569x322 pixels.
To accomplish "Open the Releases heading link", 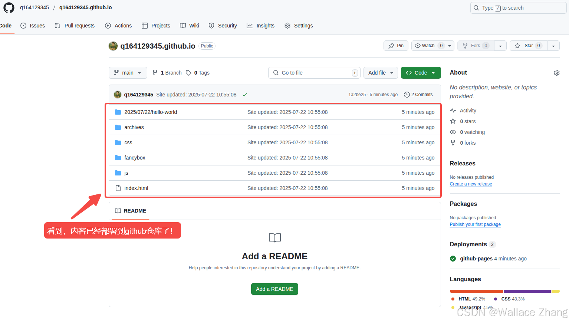I will (x=463, y=164).
